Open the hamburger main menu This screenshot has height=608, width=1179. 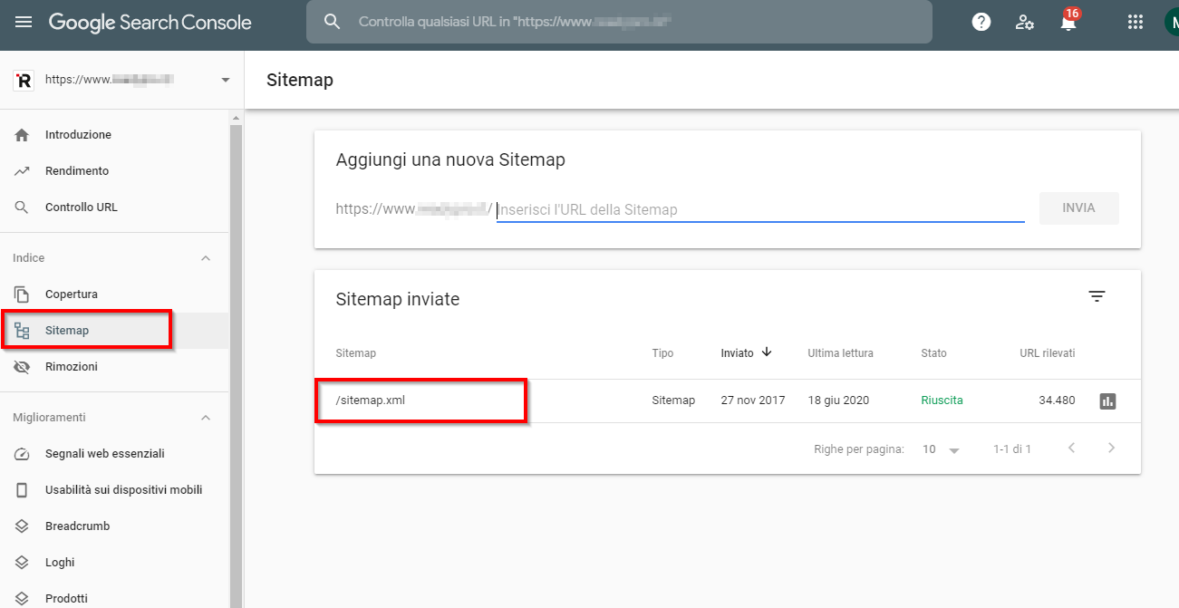point(24,22)
